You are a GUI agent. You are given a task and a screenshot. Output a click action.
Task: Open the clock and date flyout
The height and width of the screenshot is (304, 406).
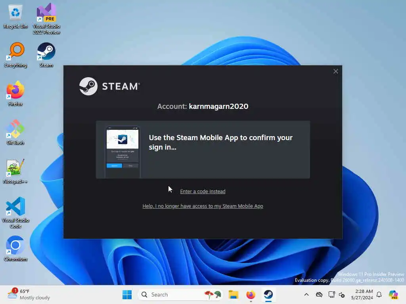pos(362,294)
